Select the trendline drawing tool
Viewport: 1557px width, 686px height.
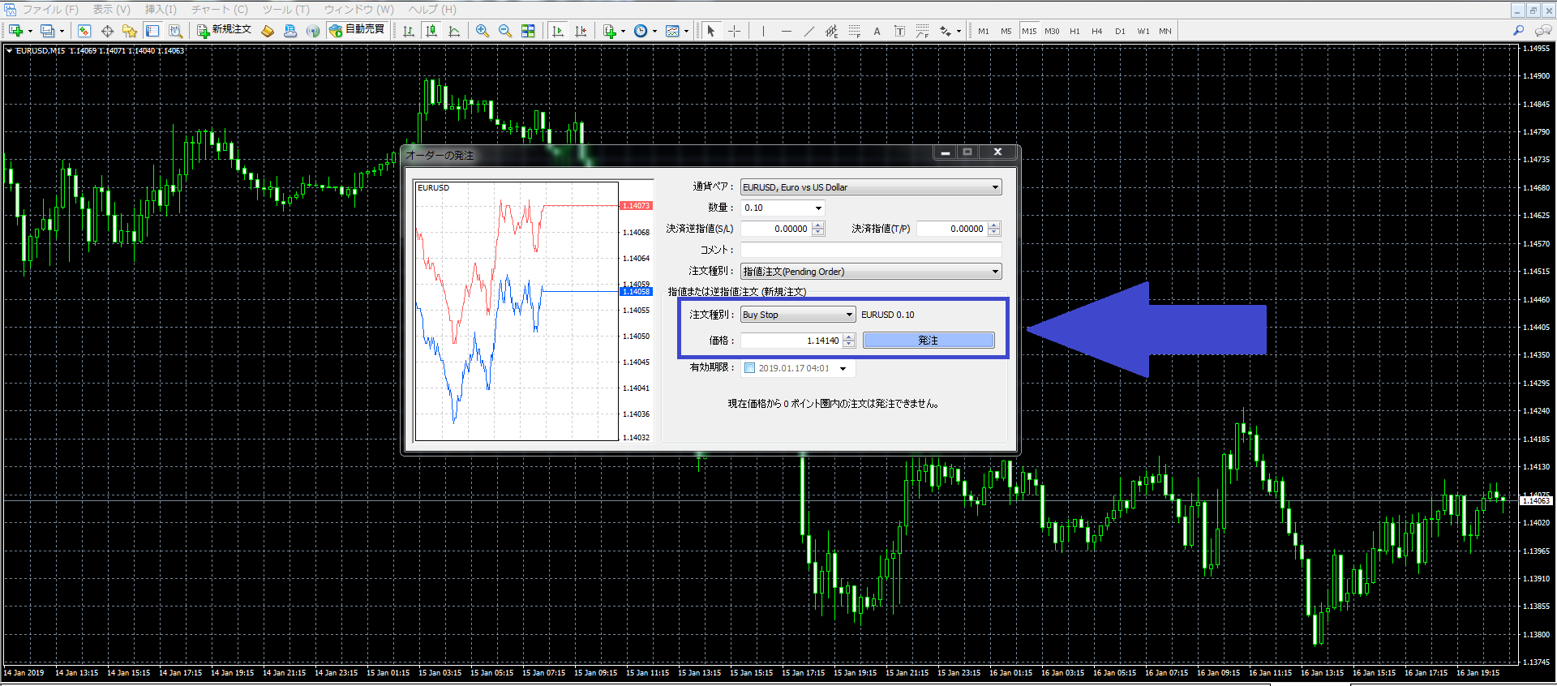[809, 31]
